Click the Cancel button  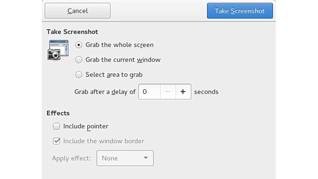pyautogui.click(x=77, y=11)
